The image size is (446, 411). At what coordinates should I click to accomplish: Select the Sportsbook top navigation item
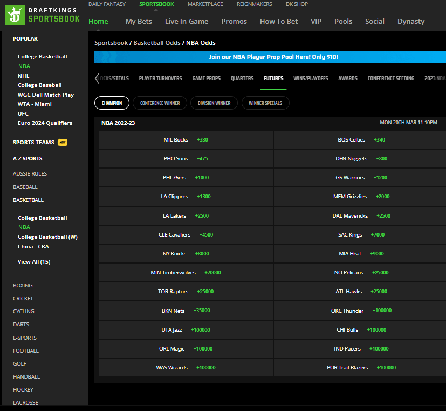click(x=157, y=4)
